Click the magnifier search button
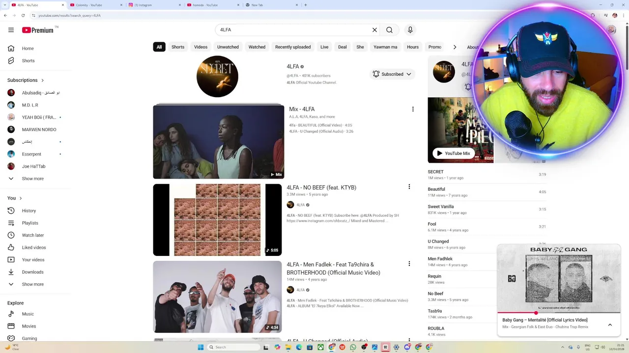This screenshot has height=353, width=629. click(x=389, y=30)
